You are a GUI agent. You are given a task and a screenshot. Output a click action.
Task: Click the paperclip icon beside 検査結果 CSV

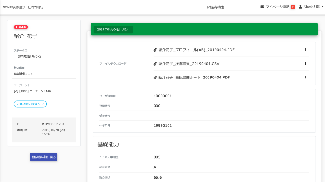pos(155,64)
